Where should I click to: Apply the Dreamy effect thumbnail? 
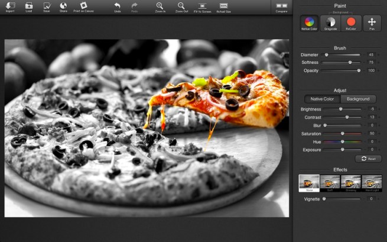(351, 183)
